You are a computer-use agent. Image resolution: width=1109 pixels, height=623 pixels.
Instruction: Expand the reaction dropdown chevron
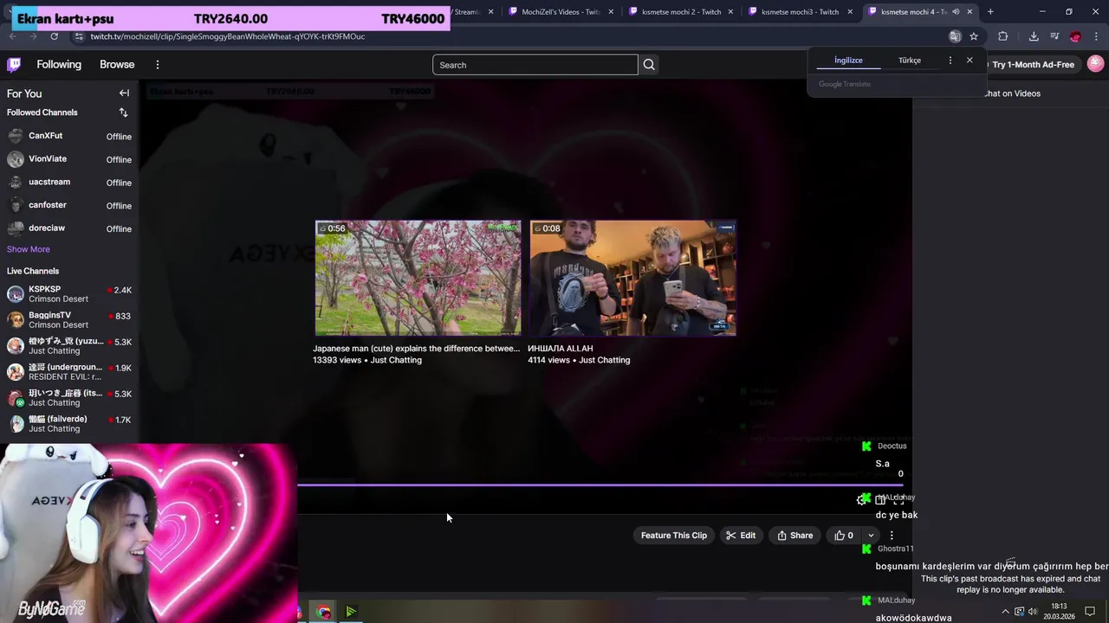[871, 536]
